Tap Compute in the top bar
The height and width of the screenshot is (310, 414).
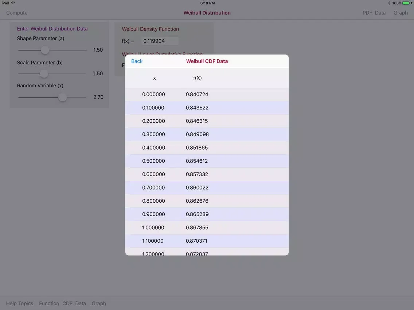tap(17, 13)
